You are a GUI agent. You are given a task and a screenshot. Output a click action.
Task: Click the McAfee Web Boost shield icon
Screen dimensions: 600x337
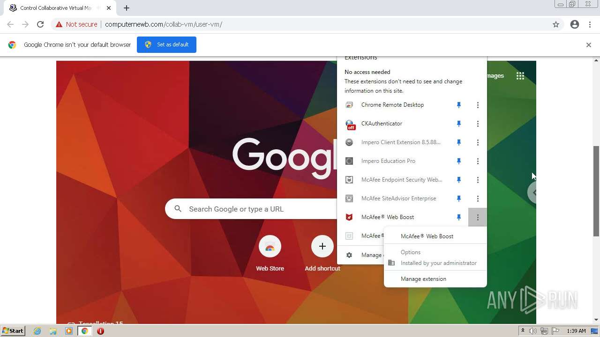tap(349, 217)
